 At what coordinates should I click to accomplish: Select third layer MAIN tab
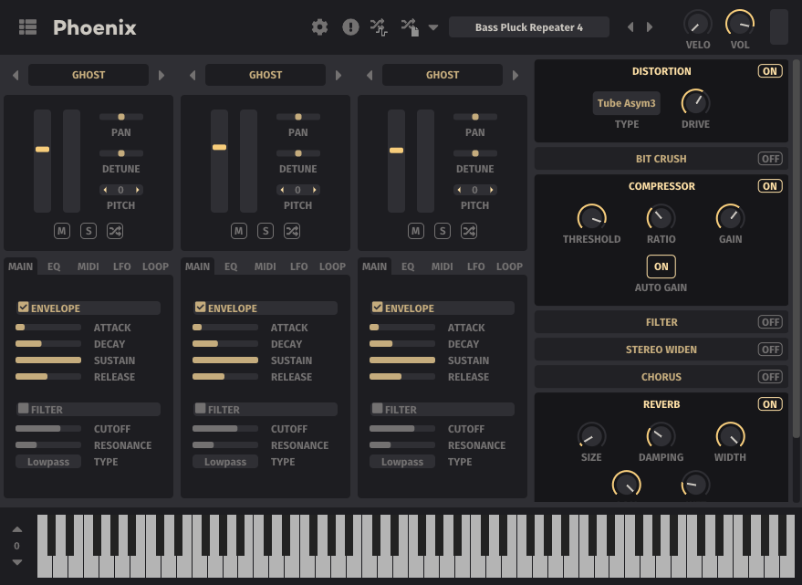pos(374,266)
